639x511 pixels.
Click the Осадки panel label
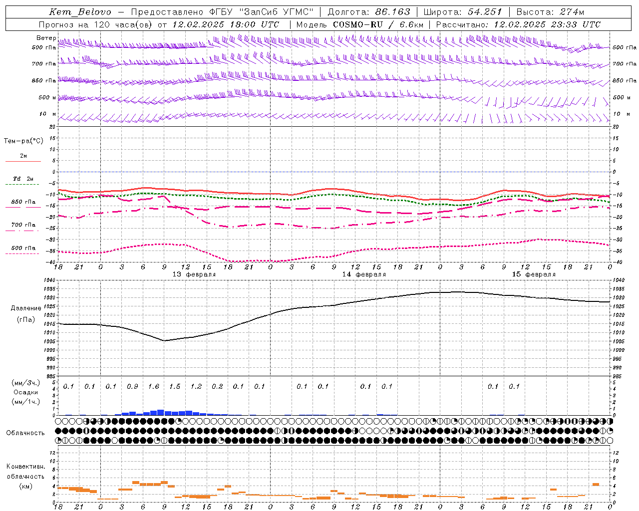(x=26, y=392)
